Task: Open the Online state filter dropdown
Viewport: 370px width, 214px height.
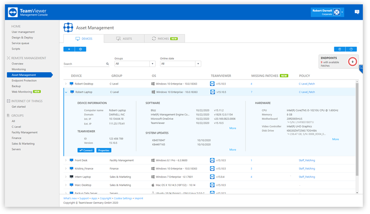Action: point(180,64)
